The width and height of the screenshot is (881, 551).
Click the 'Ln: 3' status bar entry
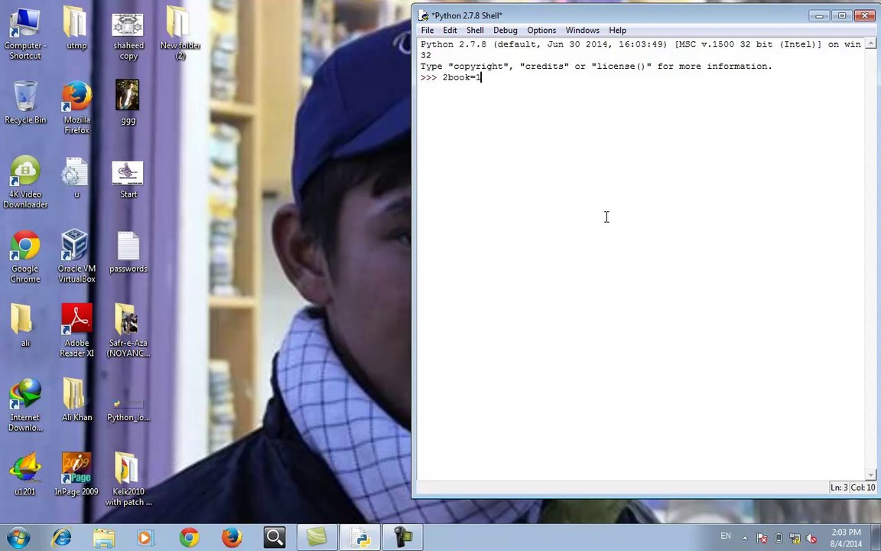838,487
